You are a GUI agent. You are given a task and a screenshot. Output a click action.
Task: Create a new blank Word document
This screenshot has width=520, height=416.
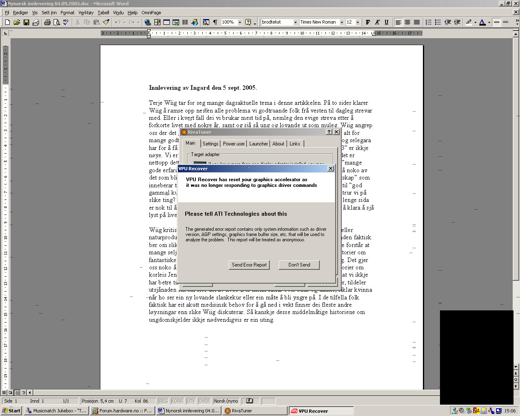[7, 22]
